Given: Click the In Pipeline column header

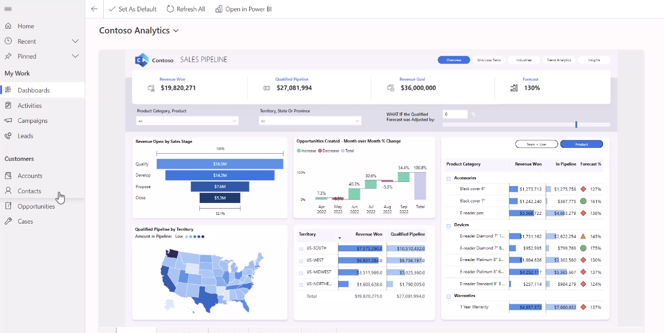Looking at the screenshot, I should [x=565, y=164].
